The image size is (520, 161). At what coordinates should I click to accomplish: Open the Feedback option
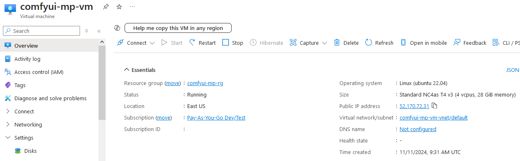click(x=470, y=43)
